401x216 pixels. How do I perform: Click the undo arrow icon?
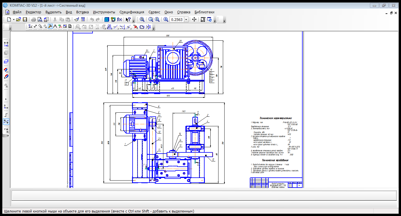click(92, 19)
